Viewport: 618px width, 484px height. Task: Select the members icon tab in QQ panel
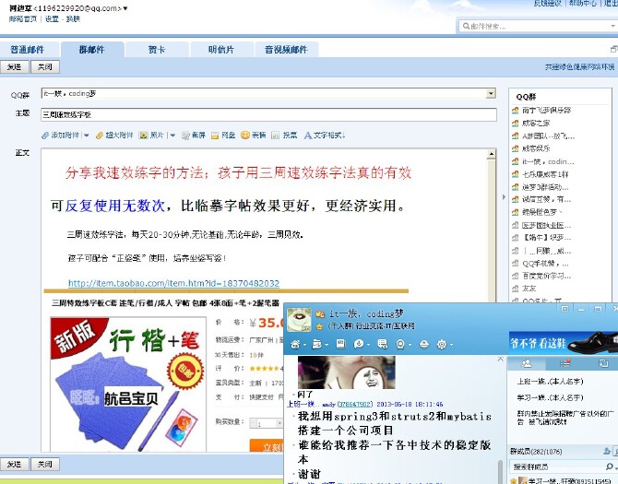[x=526, y=363]
